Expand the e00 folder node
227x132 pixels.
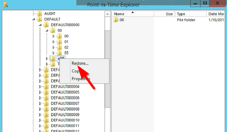[47, 59]
